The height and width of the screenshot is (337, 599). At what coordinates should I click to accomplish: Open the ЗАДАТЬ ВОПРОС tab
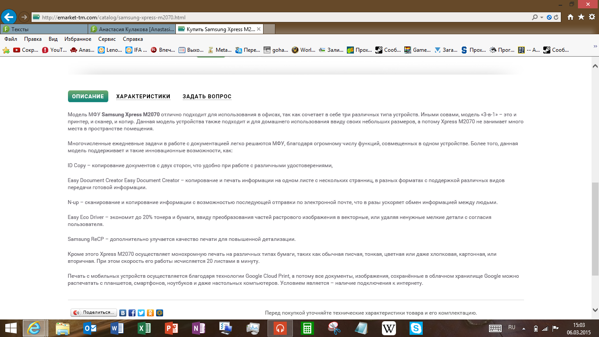point(207,97)
